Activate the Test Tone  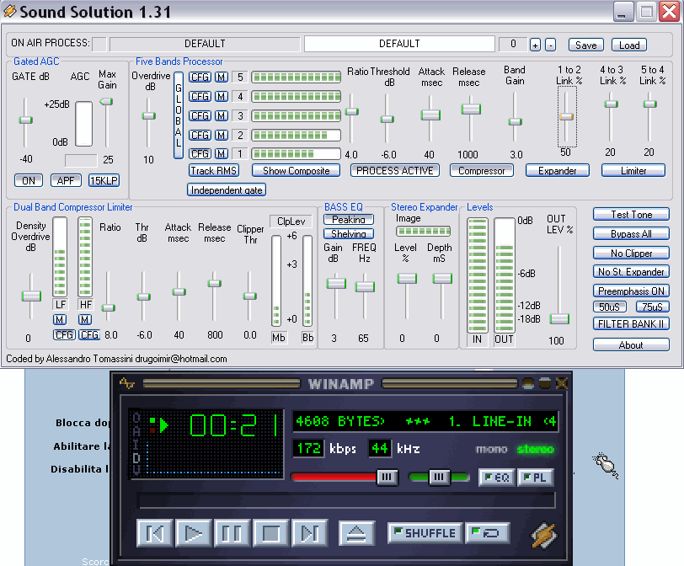631,214
